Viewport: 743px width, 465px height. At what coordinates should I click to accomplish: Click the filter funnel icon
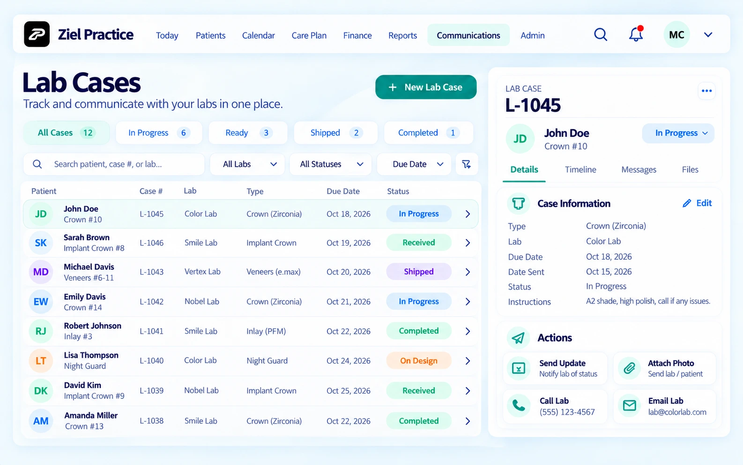coord(467,164)
